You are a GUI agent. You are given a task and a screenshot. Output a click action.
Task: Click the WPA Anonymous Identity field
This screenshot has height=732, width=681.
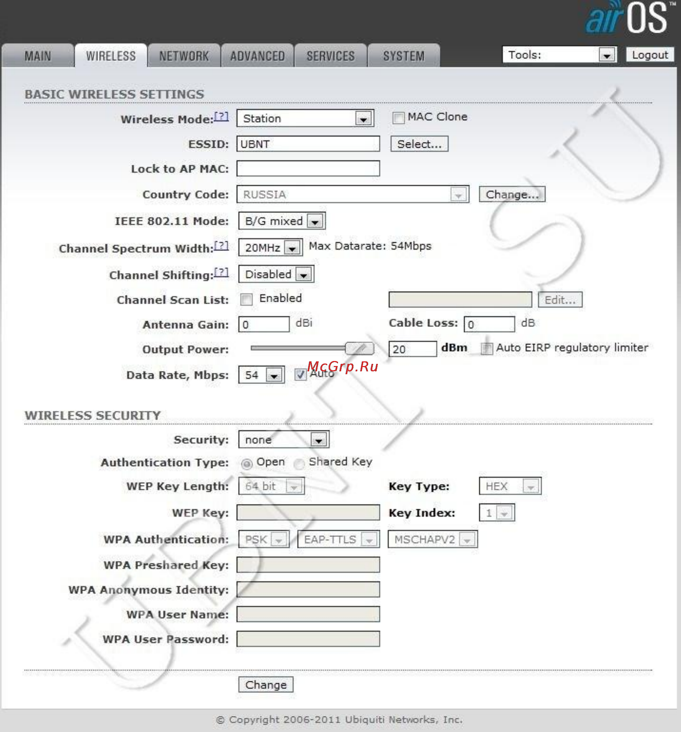pyautogui.click(x=308, y=589)
